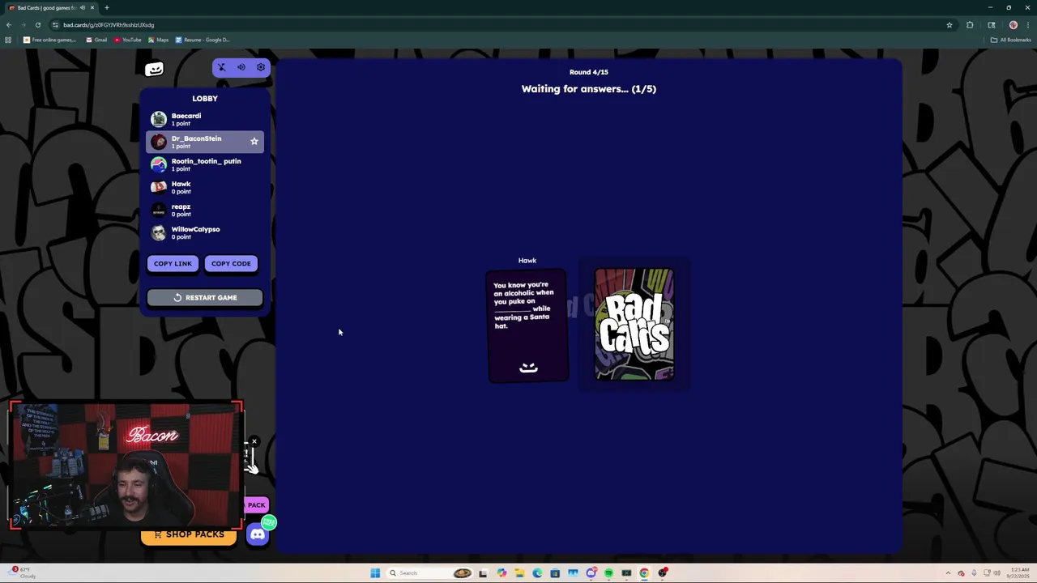Bookmark this page with star icon
This screenshot has height=583, width=1037.
pos(950,25)
